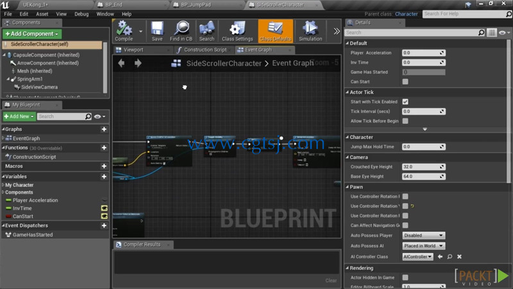This screenshot has width=513, height=289.
Task: Open Add Component dropdown
Action: pos(31,34)
